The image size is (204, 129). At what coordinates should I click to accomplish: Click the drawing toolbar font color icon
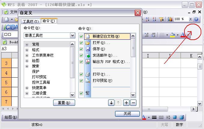pos(144,117)
